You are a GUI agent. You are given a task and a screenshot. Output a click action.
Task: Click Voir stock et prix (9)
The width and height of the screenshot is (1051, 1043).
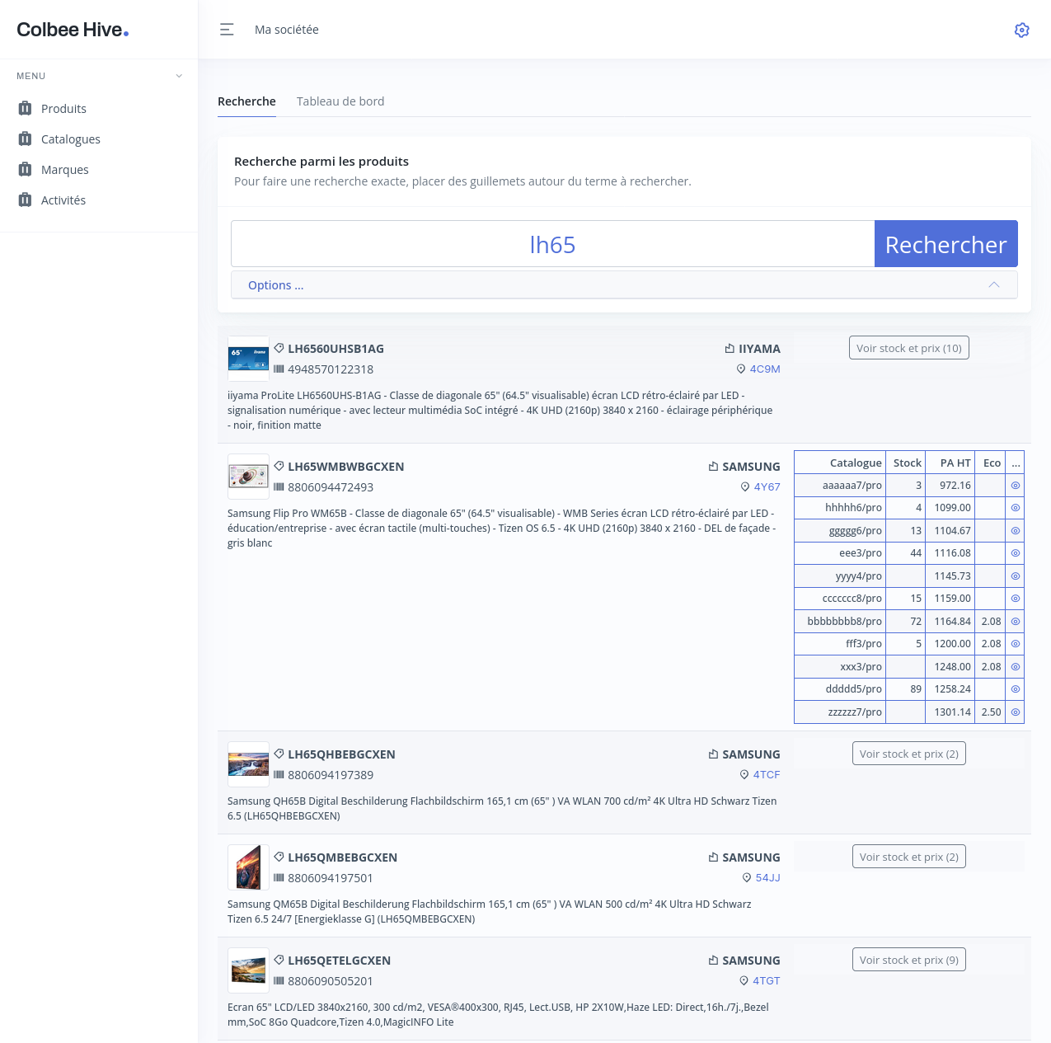coord(909,960)
